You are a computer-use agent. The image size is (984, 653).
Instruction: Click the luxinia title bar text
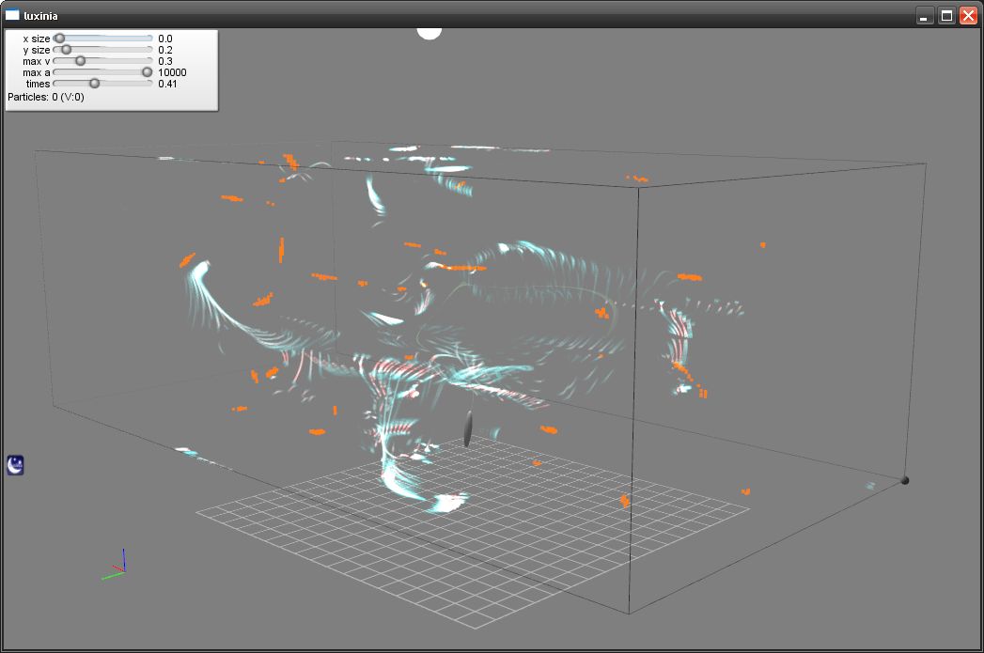click(x=40, y=15)
